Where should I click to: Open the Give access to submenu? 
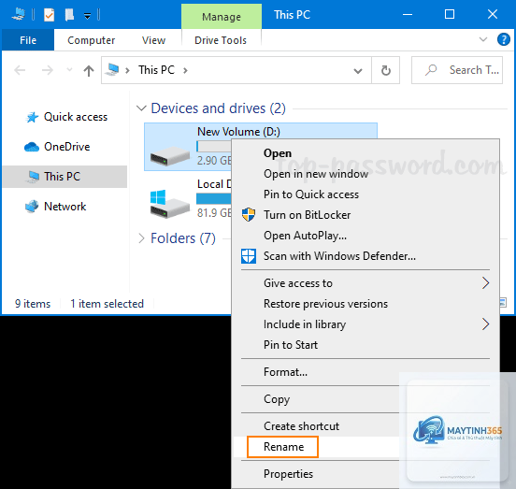tap(365, 283)
